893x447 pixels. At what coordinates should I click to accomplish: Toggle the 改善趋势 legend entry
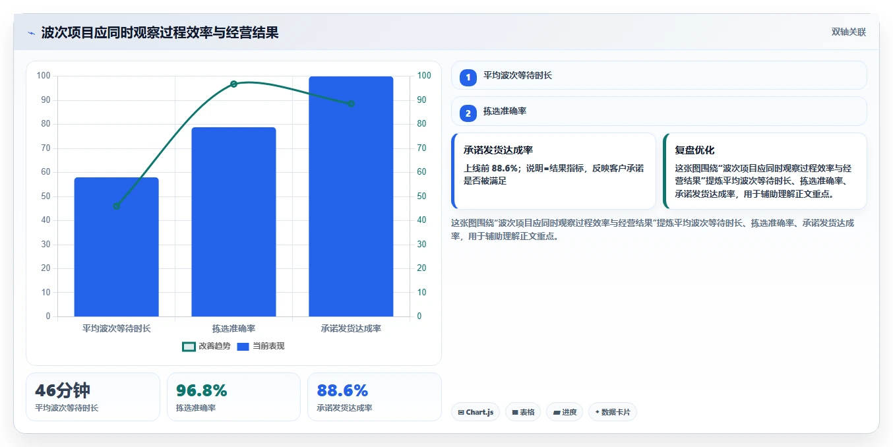pyautogui.click(x=206, y=346)
